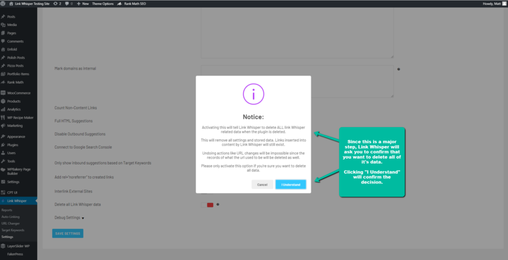Image resolution: width=508 pixels, height=260 pixels.
Task: Click the Analytics bar chart icon
Action: (3, 109)
